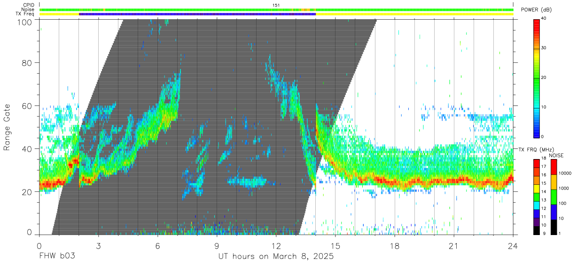Click noise scale label '10000'

point(566,174)
